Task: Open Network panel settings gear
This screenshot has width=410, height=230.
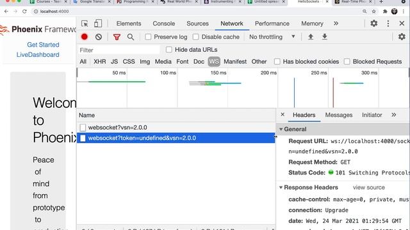Action: [x=402, y=37]
